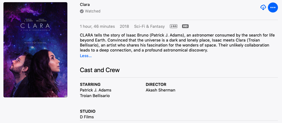282x123 pixels.
Task: Click the 2018 release year
Action: click(x=124, y=26)
